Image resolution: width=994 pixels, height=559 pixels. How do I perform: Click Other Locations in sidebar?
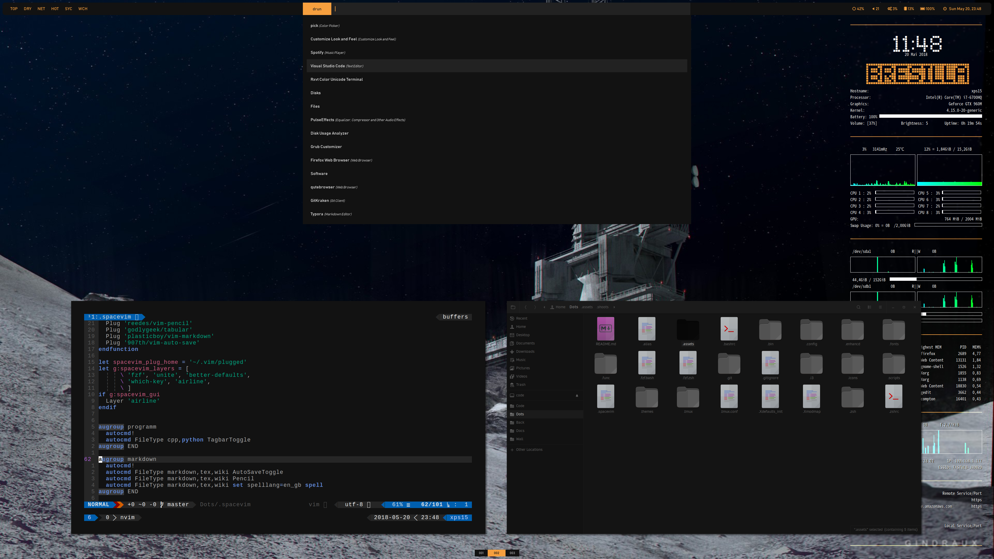(529, 450)
